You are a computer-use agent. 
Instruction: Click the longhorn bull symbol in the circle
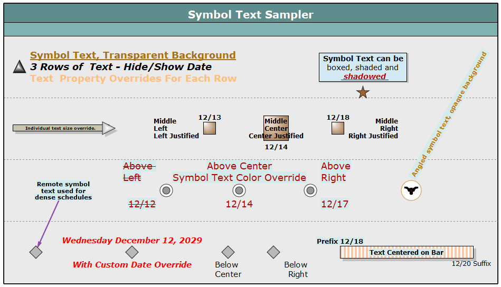click(x=411, y=190)
